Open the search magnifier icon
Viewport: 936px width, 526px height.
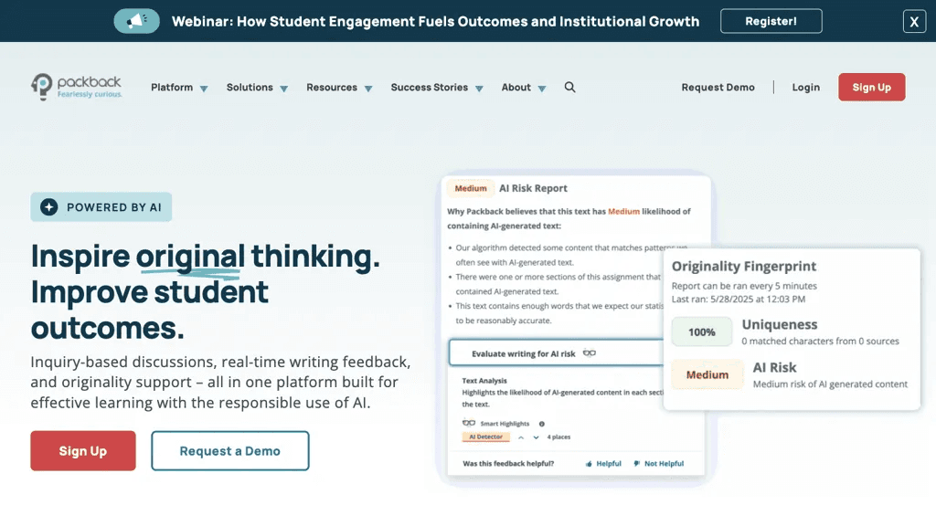point(570,87)
